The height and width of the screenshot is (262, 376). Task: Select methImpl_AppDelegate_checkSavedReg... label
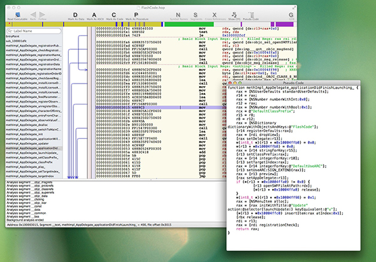click(x=34, y=78)
